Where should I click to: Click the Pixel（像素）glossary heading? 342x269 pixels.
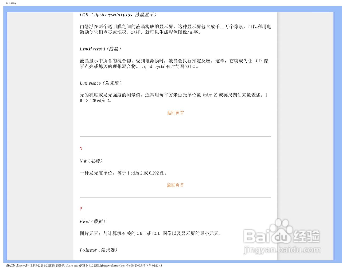(92, 221)
